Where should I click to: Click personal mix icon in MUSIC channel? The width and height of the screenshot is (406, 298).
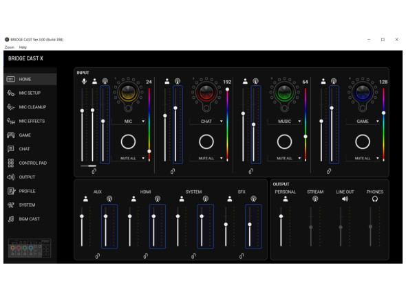245,81
